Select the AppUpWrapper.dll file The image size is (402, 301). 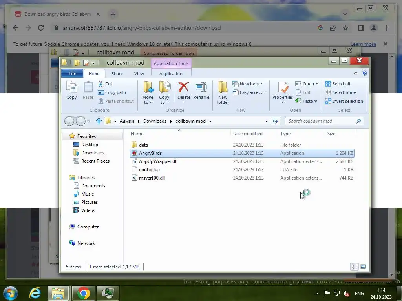tap(242, 161)
